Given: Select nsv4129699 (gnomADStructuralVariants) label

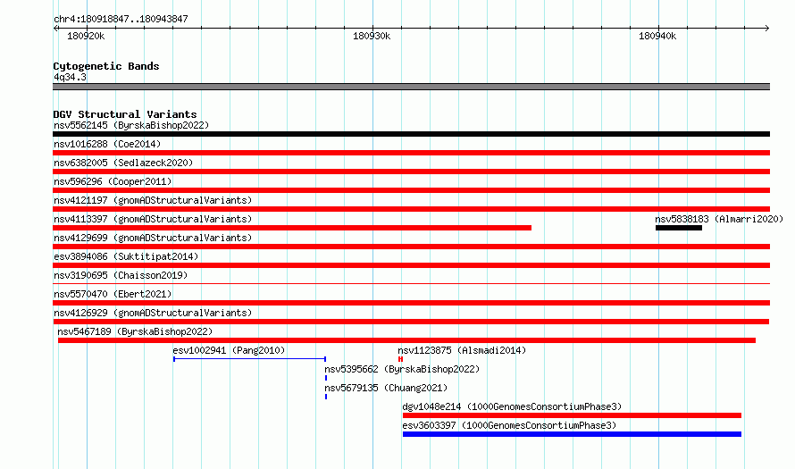Looking at the screenshot, I should coord(153,238).
